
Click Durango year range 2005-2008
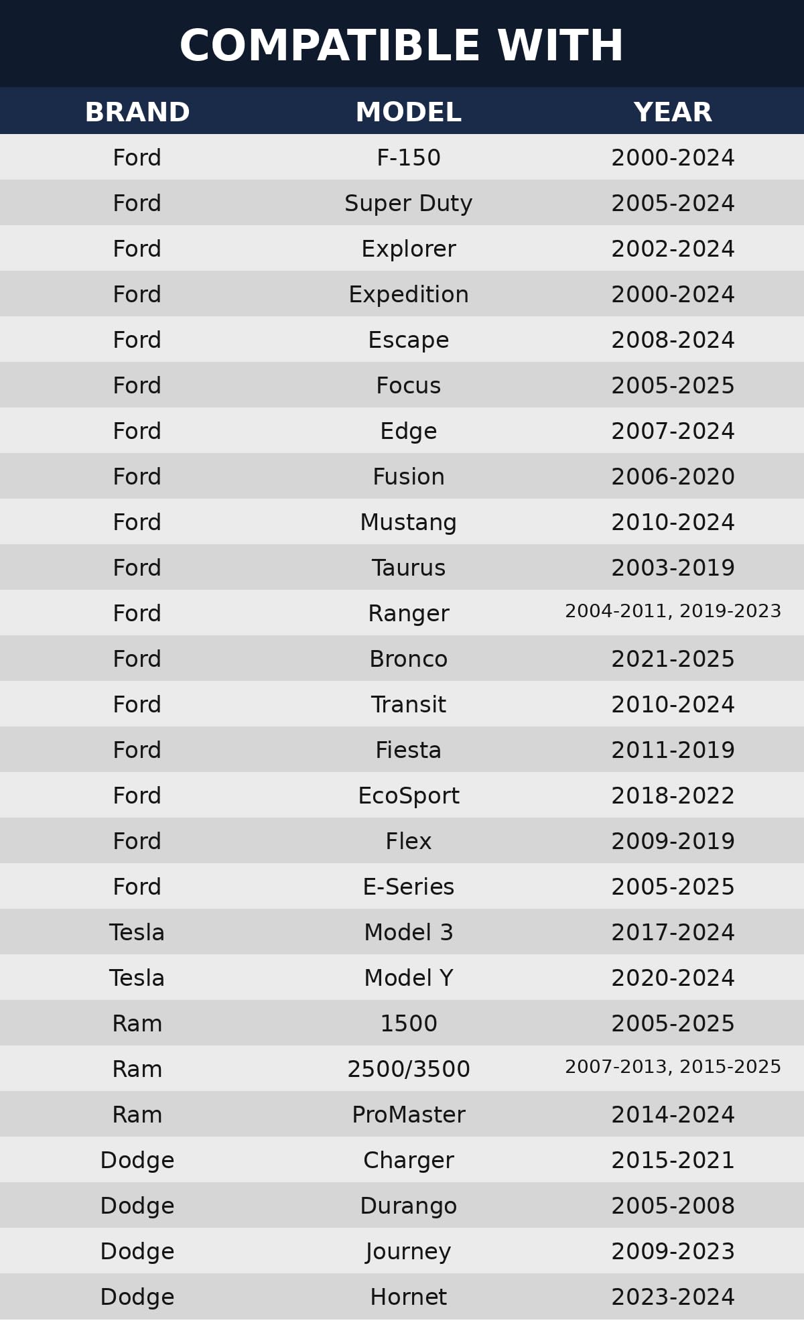673,1206
